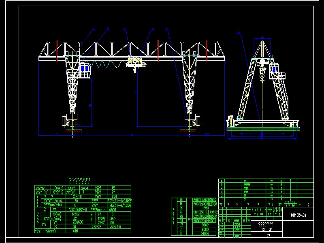The height and width of the screenshot is (243, 324).
Task: Click the 1850 value in the Bx row
Action: click(205, 208)
